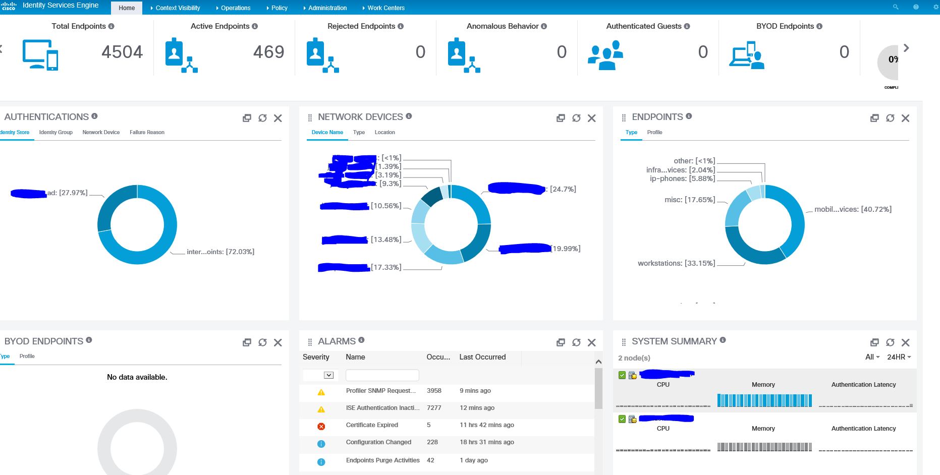Image resolution: width=940 pixels, height=475 pixels.
Task: Open Profiler SNMP Request alarm
Action: [x=381, y=391]
